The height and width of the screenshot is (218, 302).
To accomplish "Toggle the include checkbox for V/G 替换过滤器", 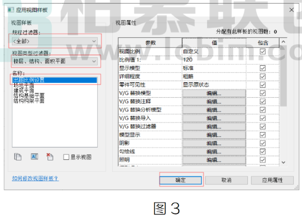I will click(x=263, y=127).
